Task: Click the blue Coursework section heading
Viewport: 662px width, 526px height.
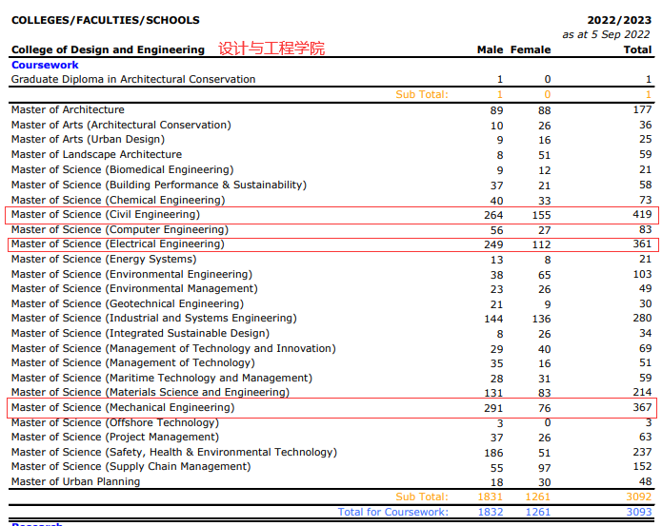Action: 44,65
